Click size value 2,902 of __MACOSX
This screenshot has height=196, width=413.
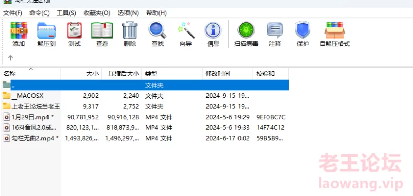click(91, 96)
